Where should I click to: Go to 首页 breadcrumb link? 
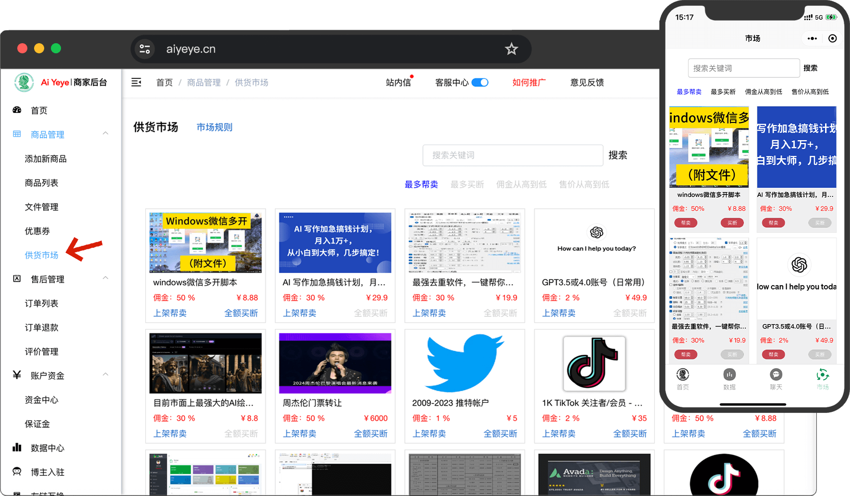tap(164, 82)
